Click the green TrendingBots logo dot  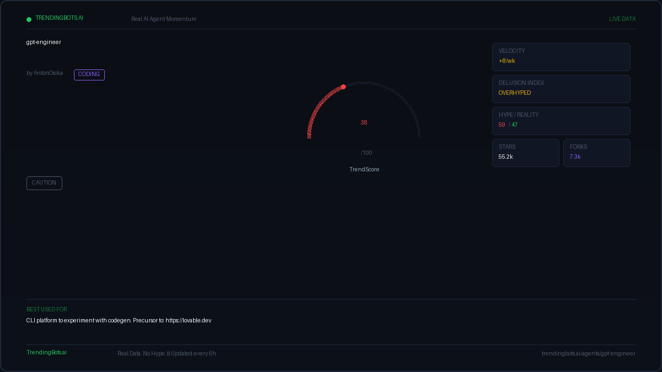point(29,19)
